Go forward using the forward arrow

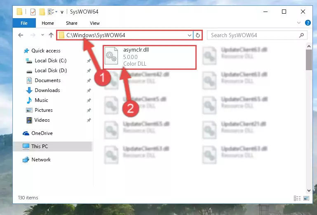click(x=33, y=35)
